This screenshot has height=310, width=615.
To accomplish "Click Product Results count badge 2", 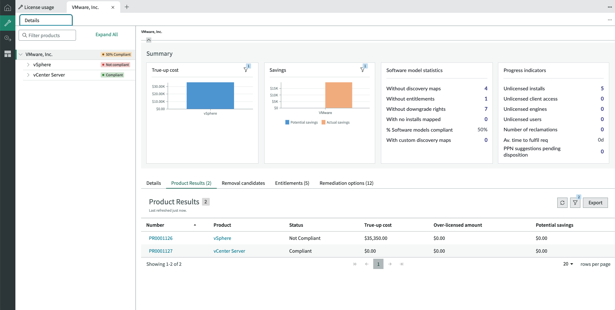I will (x=206, y=202).
